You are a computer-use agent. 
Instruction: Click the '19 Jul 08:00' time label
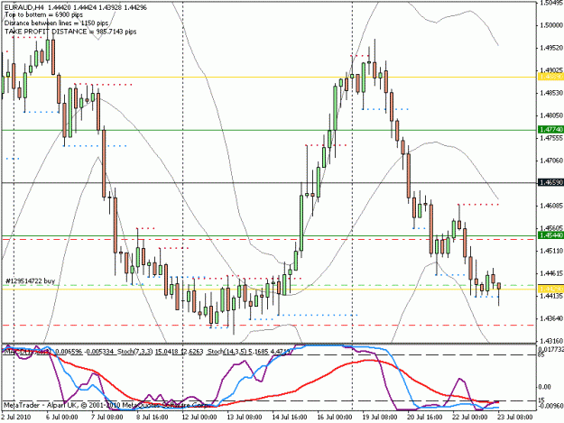tap(380, 418)
